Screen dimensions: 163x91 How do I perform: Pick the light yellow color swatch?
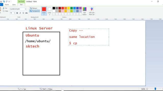coord(69,11)
